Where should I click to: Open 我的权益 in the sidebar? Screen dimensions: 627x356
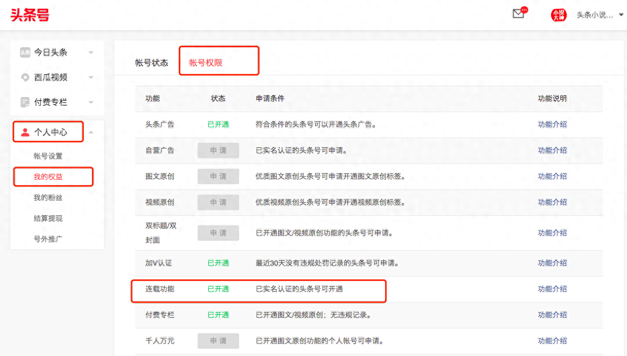pyautogui.click(x=48, y=177)
